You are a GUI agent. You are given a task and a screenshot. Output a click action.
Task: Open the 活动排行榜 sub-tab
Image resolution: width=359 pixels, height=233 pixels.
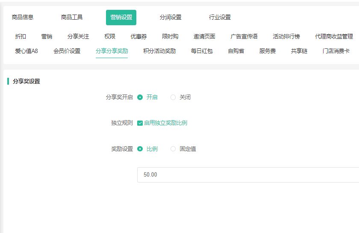(286, 37)
